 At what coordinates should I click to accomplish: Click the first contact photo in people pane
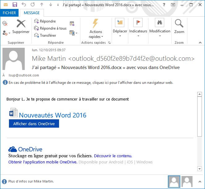coord(174,181)
